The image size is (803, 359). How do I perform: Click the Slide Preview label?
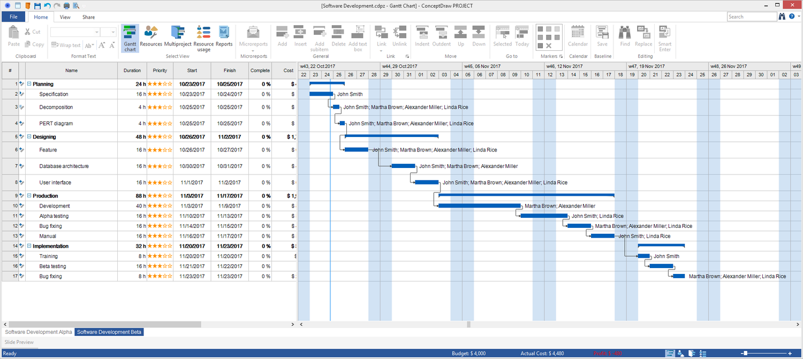pyautogui.click(x=19, y=342)
